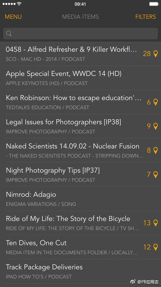Tap the 28 bookmark count
Image resolution: width=161 pixels, height=287 pixels.
tap(147, 54)
